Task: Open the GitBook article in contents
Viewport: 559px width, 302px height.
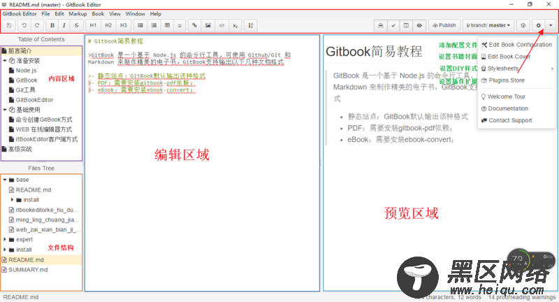Action: point(27,80)
